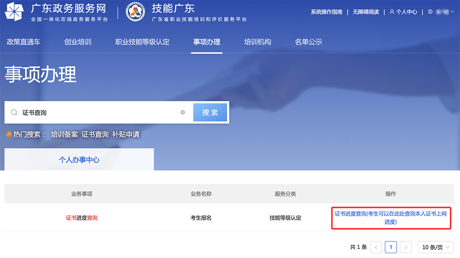Viewport: 460px width, 258px height.
Task: Open 个人中心 via the person icon
Action: tap(392, 12)
